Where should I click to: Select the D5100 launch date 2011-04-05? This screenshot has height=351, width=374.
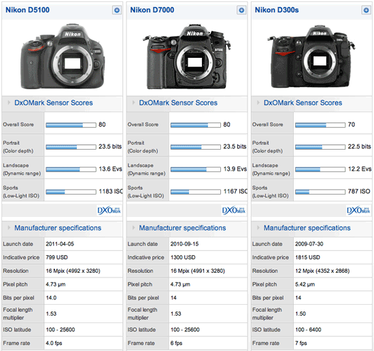pos(60,244)
